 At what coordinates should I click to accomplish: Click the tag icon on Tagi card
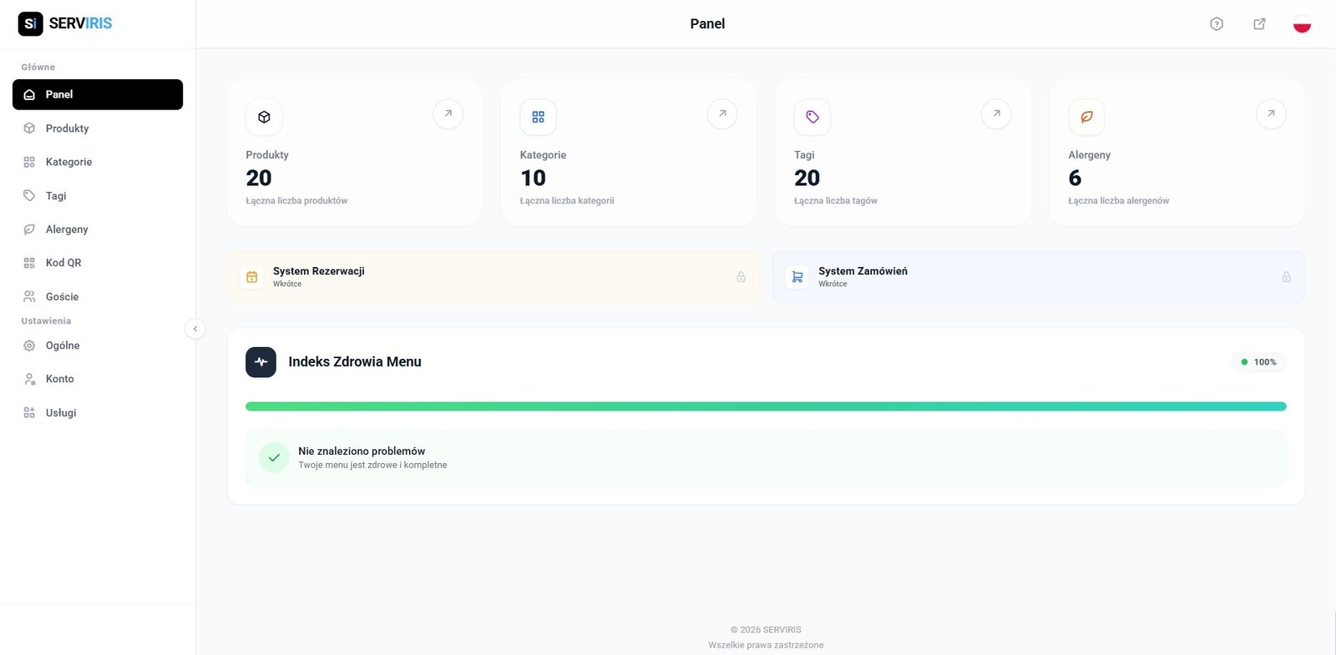pos(812,118)
